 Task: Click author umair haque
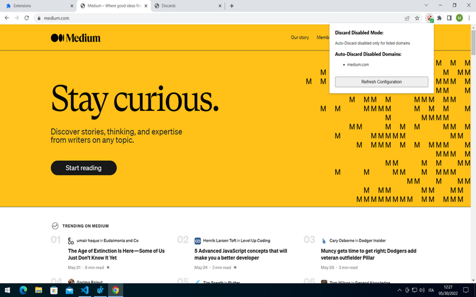(x=88, y=241)
